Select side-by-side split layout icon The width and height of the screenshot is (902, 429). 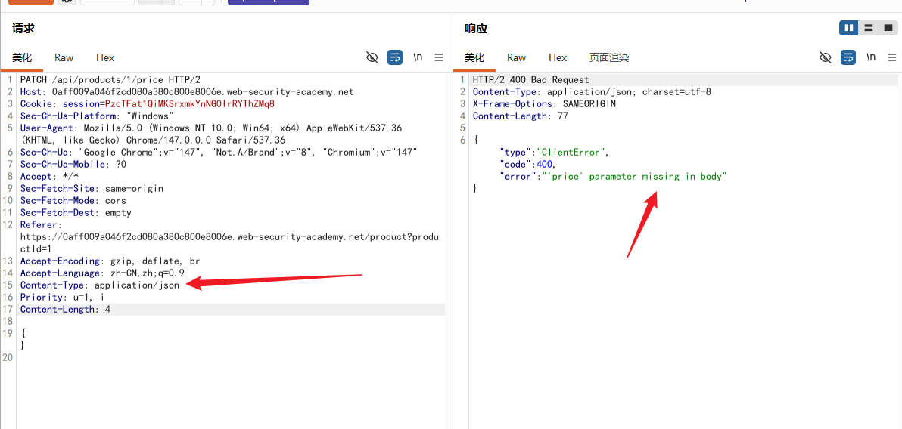pyautogui.click(x=848, y=27)
